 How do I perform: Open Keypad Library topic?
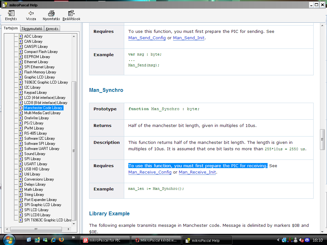pos(35,93)
